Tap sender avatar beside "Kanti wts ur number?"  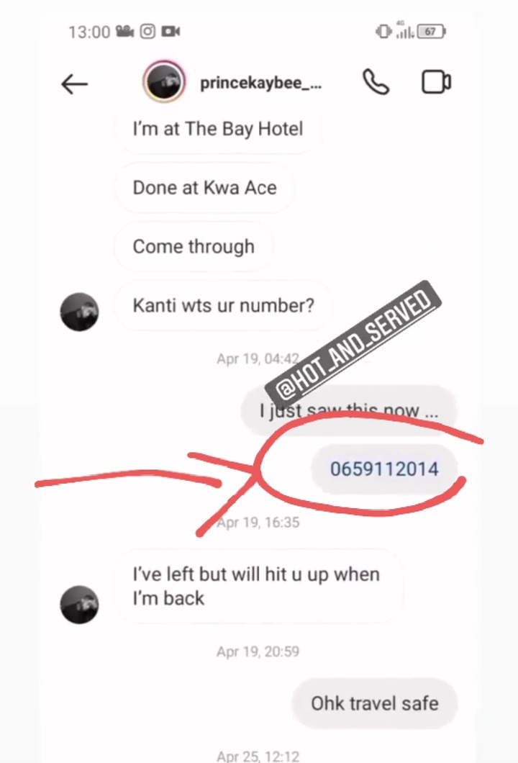tap(79, 312)
